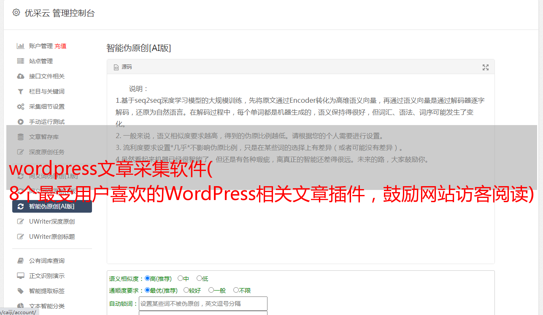Expand the editor to fullscreen
Viewport: 543px width, 315px height.
(x=485, y=67)
